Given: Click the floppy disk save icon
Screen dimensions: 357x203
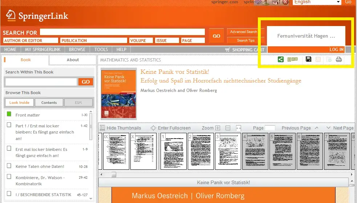Looking at the screenshot, I should point(308,59).
